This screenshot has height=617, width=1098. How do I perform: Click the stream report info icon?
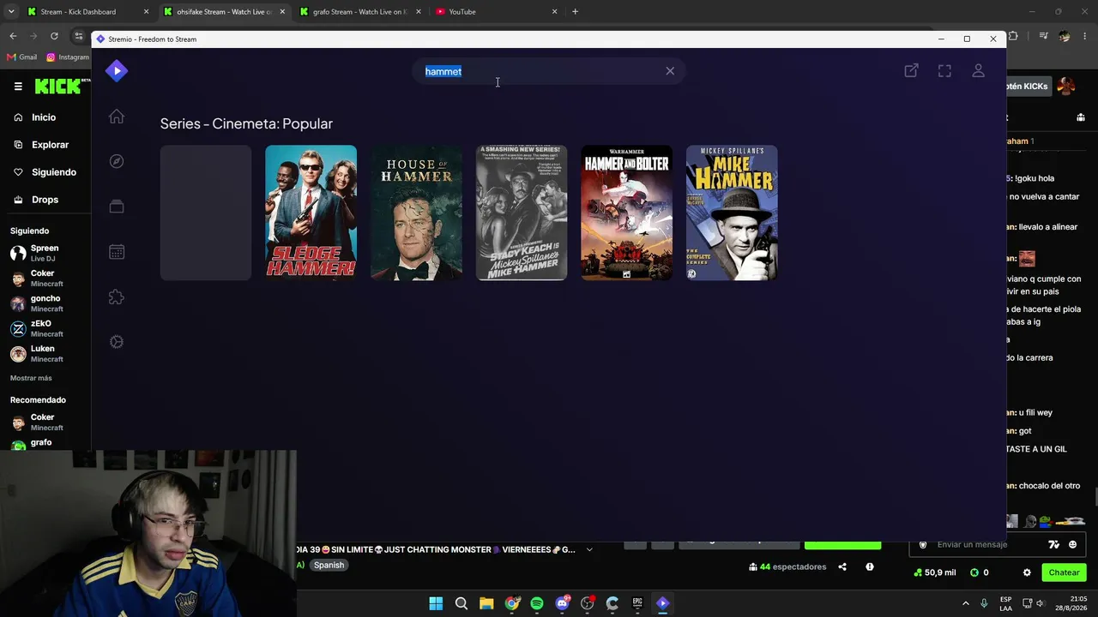point(870,566)
